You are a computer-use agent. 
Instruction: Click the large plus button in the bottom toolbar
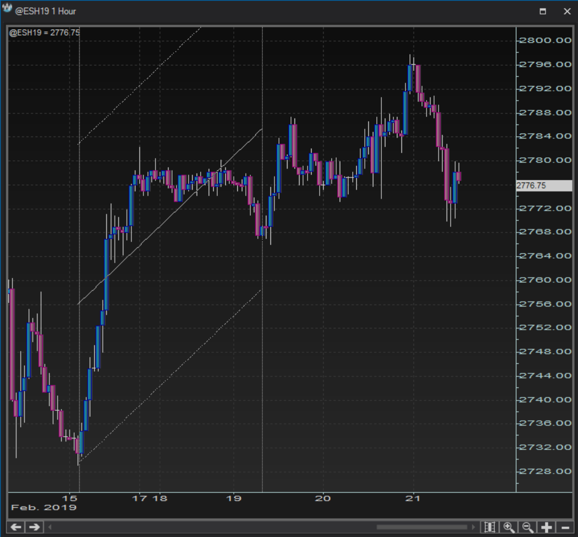click(546, 527)
